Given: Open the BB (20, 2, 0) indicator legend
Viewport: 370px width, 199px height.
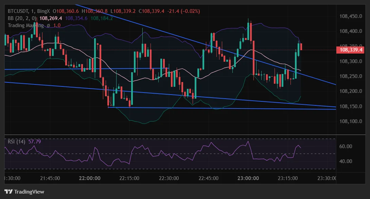Looking at the screenshot, I should [x=22, y=18].
